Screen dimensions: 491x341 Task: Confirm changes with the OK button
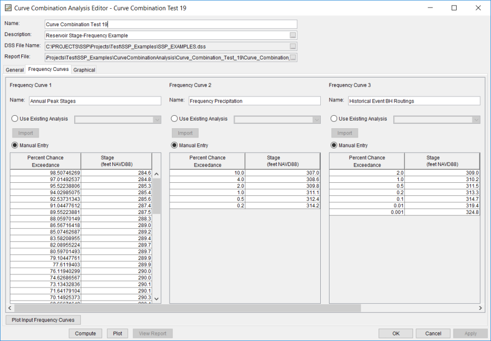tap(396, 333)
